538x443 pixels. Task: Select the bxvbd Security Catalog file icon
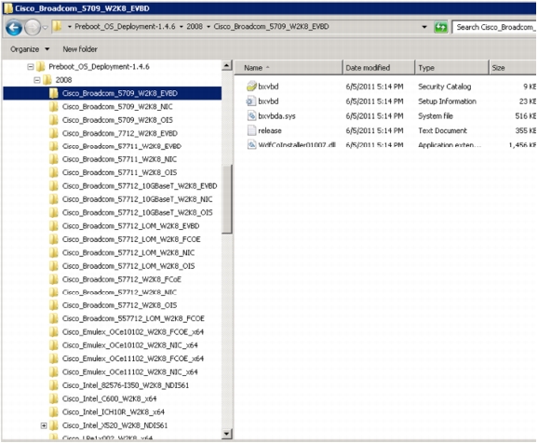point(251,87)
